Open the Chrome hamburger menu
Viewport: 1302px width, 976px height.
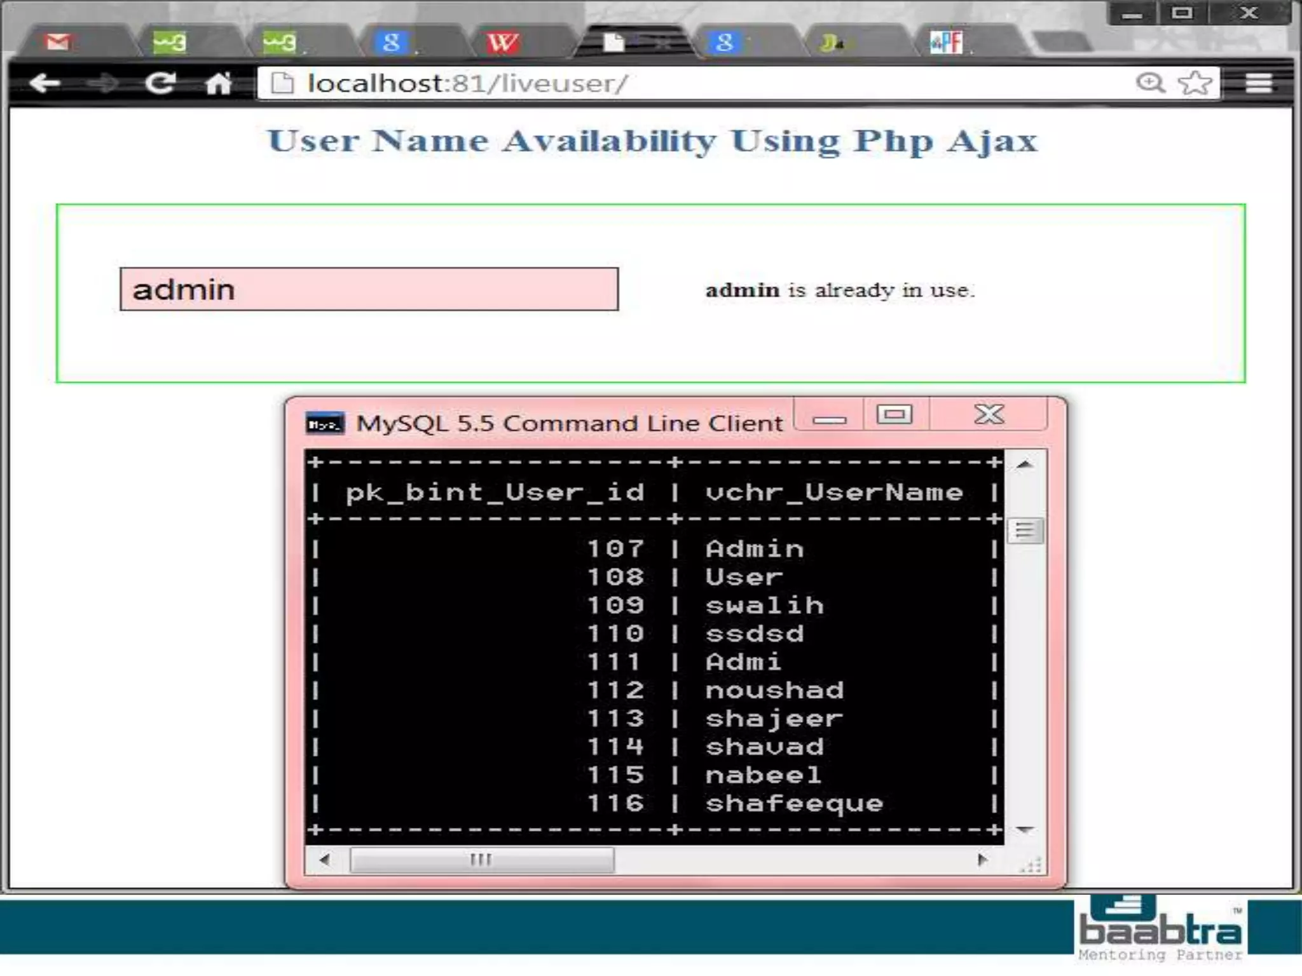click(x=1258, y=83)
